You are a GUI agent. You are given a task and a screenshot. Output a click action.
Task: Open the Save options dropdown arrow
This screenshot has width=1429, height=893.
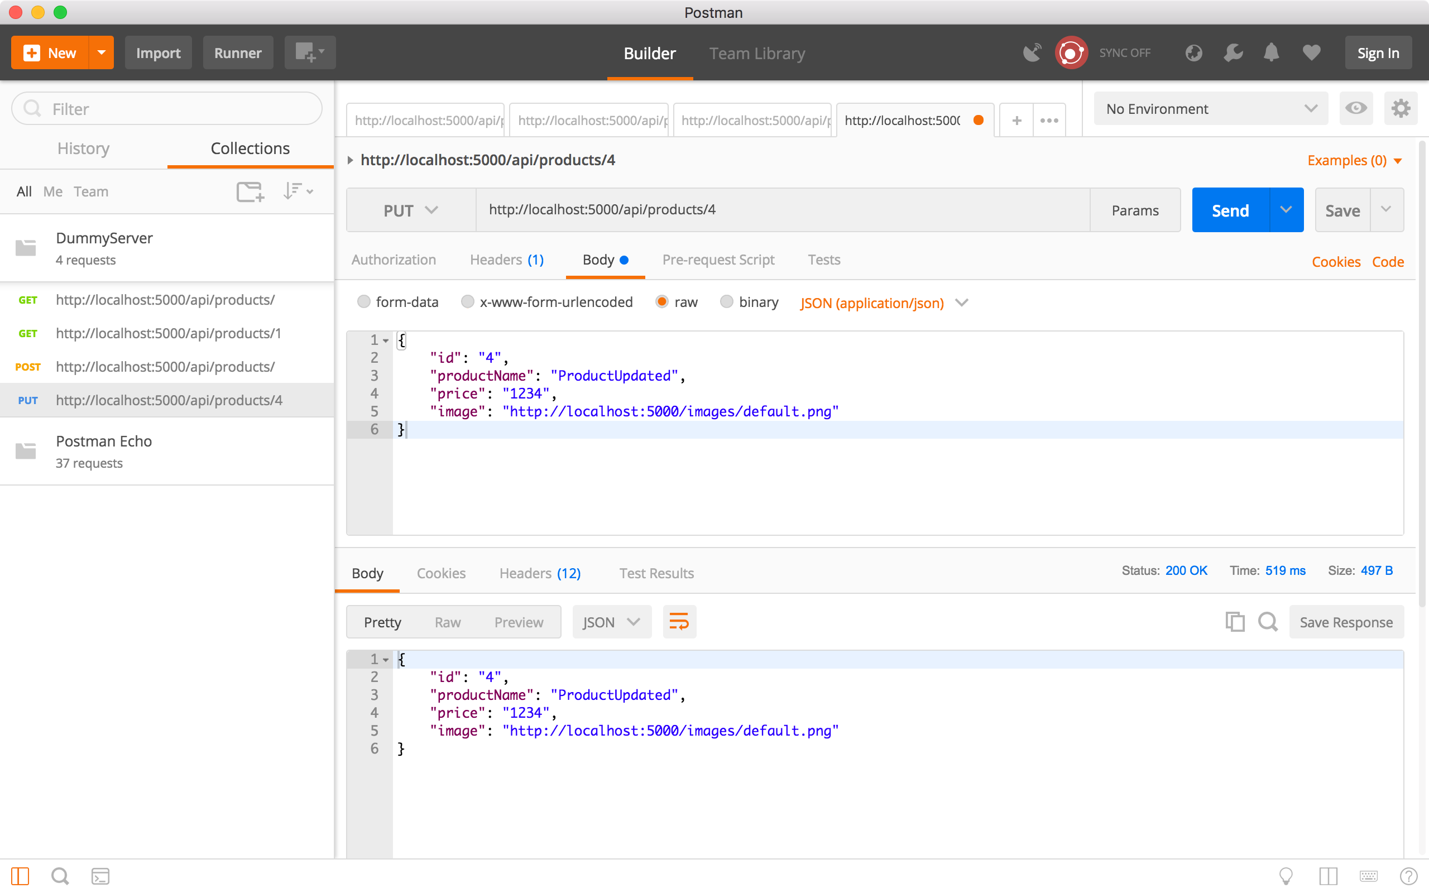(1387, 210)
